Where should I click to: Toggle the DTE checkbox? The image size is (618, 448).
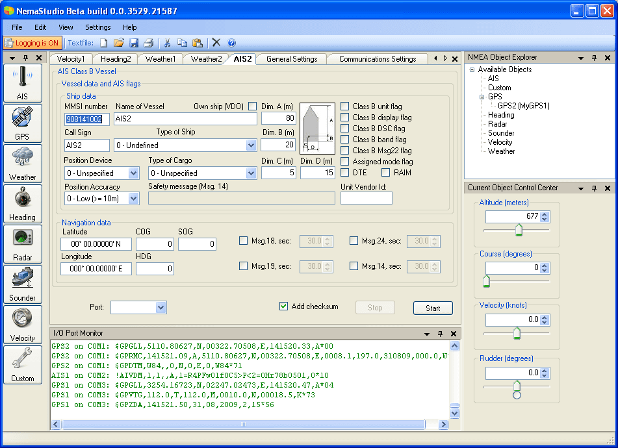point(345,173)
